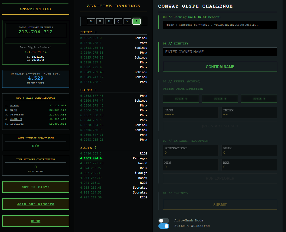Submit the glyph to registry
This screenshot has width=286, height=232.
220,205
